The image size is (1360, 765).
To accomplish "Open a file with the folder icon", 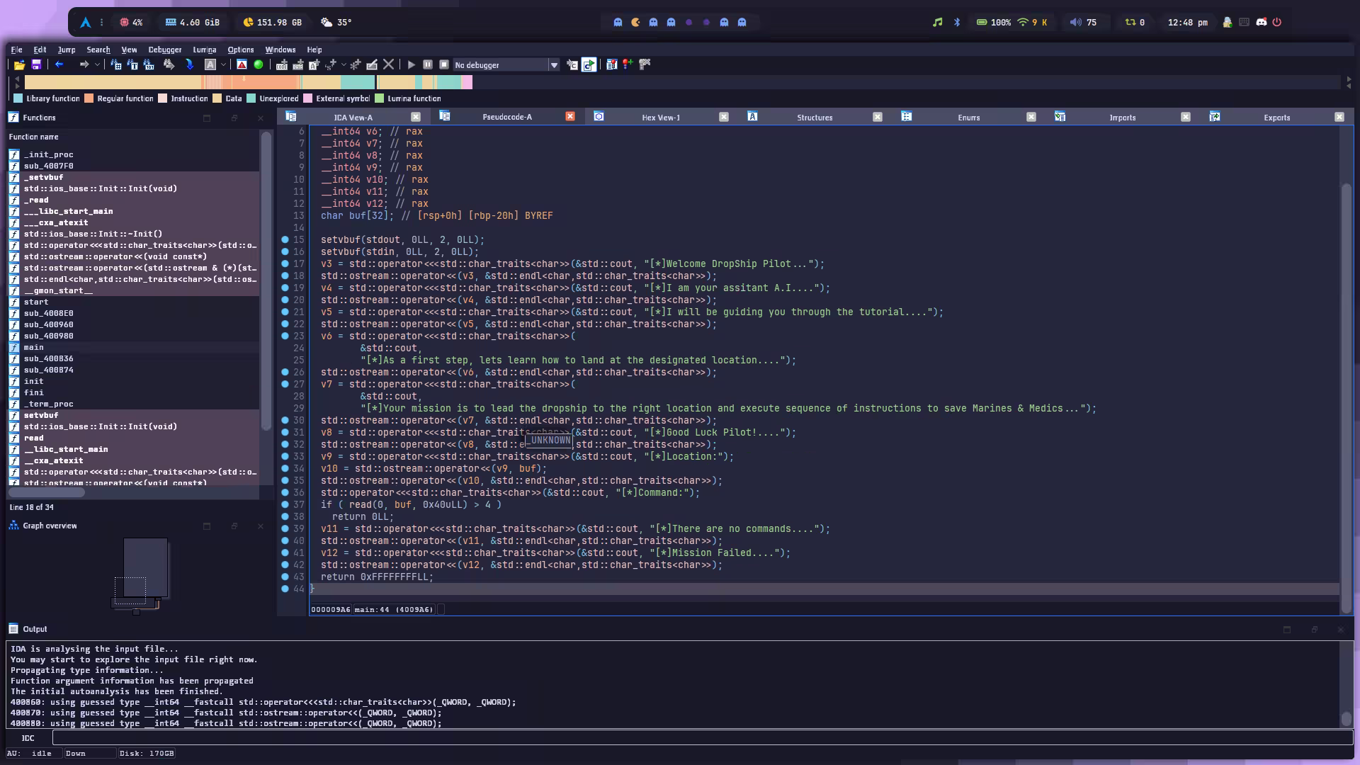I will coord(19,64).
